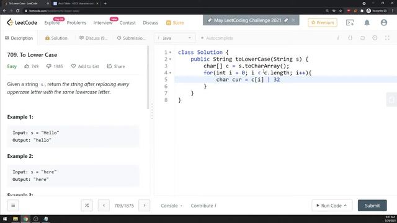This screenshot has width=397, height=223.
Task: Reset code to default icon
Action: 362,38
